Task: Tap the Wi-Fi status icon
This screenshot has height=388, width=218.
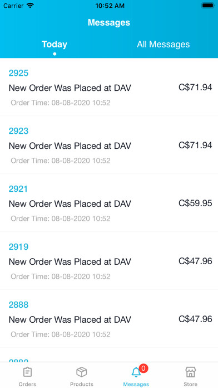Action: click(31, 6)
